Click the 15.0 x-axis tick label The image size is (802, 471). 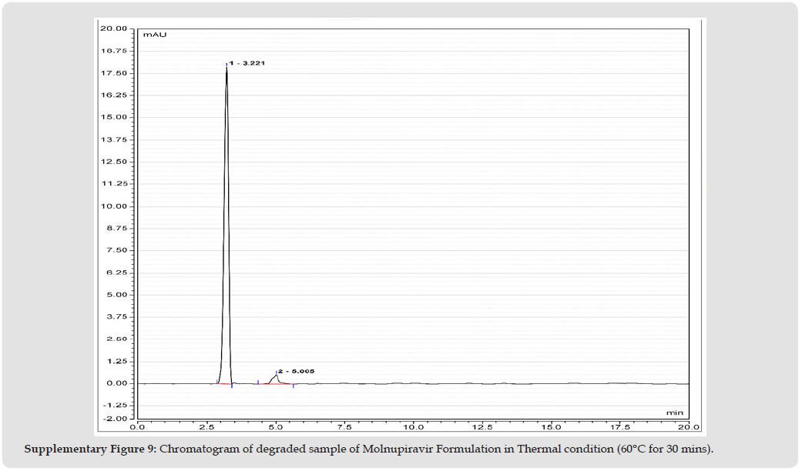click(x=552, y=426)
